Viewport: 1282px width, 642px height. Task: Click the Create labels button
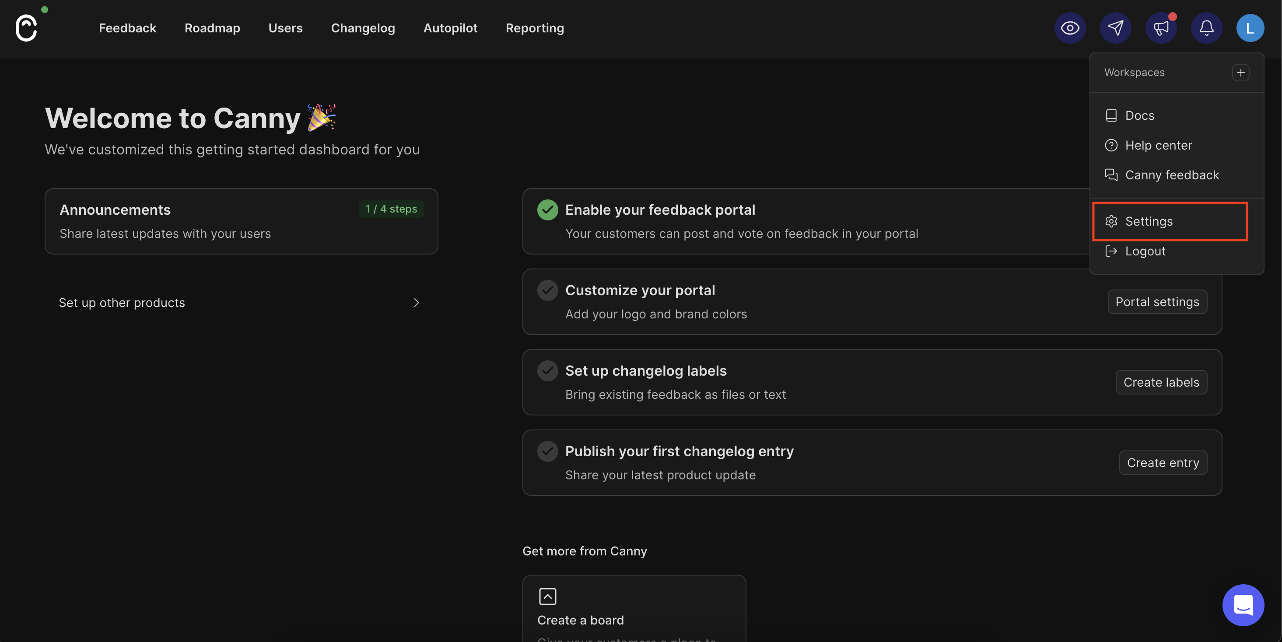[1161, 382]
